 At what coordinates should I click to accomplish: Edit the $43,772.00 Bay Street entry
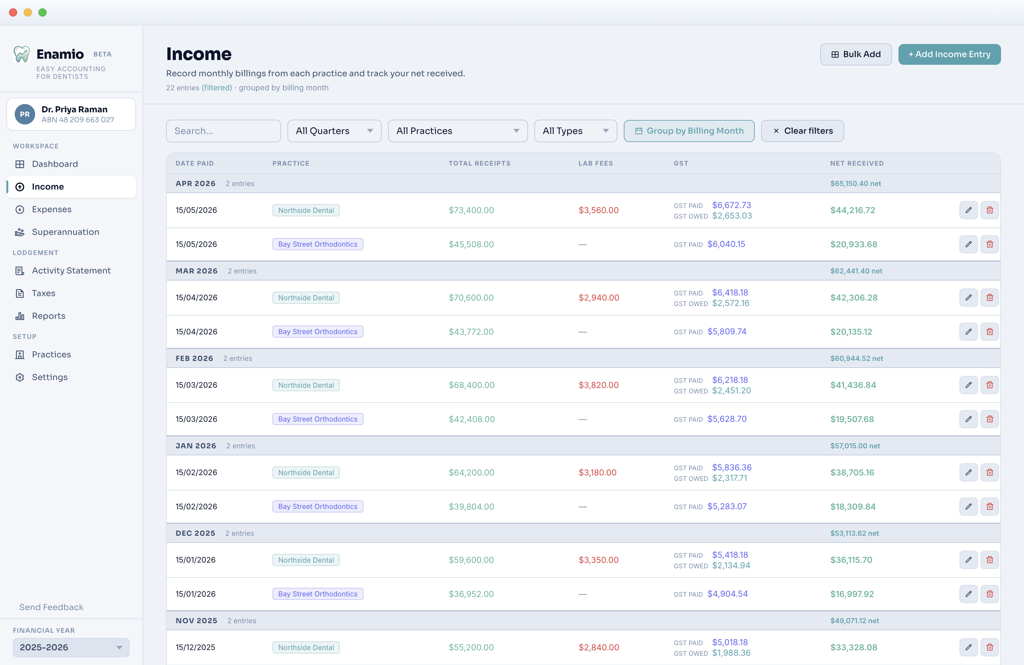[x=968, y=332]
